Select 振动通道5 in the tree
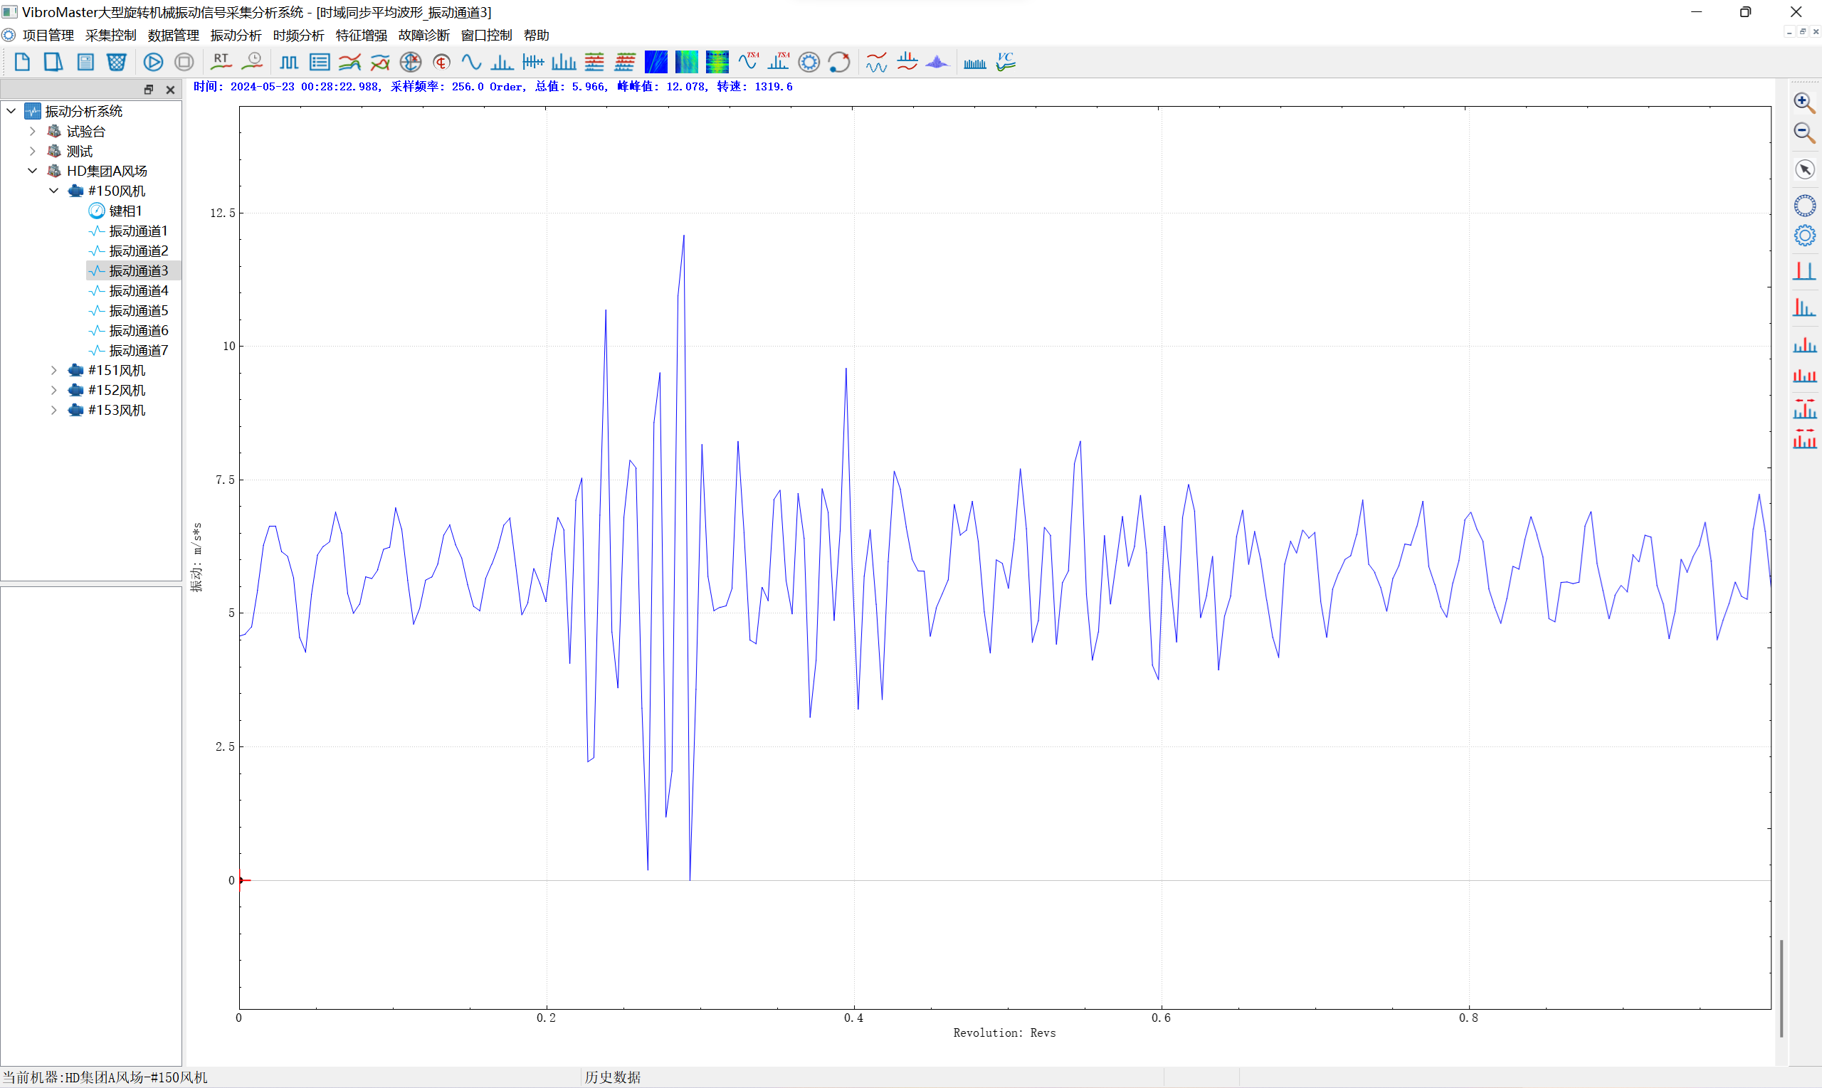This screenshot has height=1088, width=1822. [139, 311]
